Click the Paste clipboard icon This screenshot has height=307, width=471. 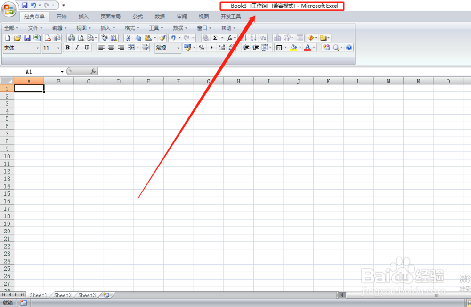click(148, 38)
